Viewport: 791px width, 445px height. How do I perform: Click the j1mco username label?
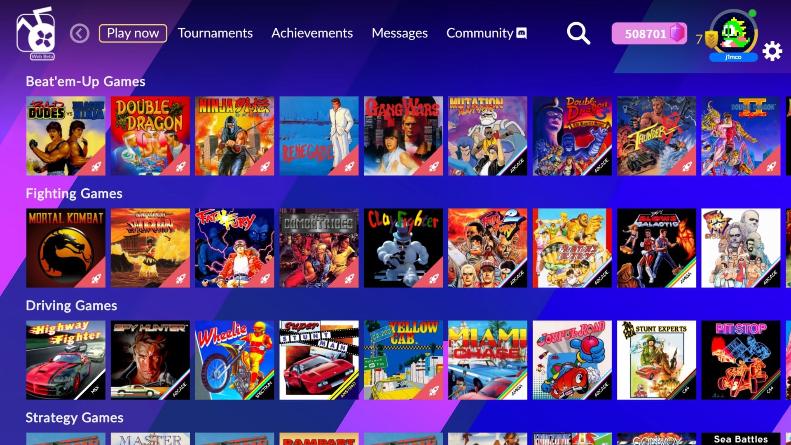(x=733, y=57)
